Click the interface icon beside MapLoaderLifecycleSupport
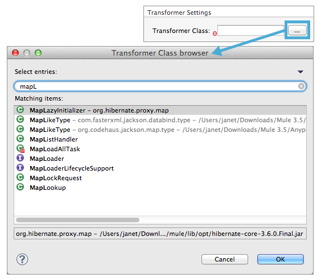 click(x=20, y=168)
